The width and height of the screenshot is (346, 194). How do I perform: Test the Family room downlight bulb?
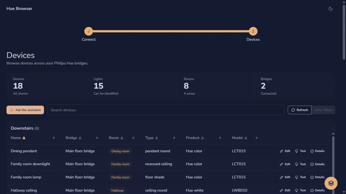[x=300, y=164]
